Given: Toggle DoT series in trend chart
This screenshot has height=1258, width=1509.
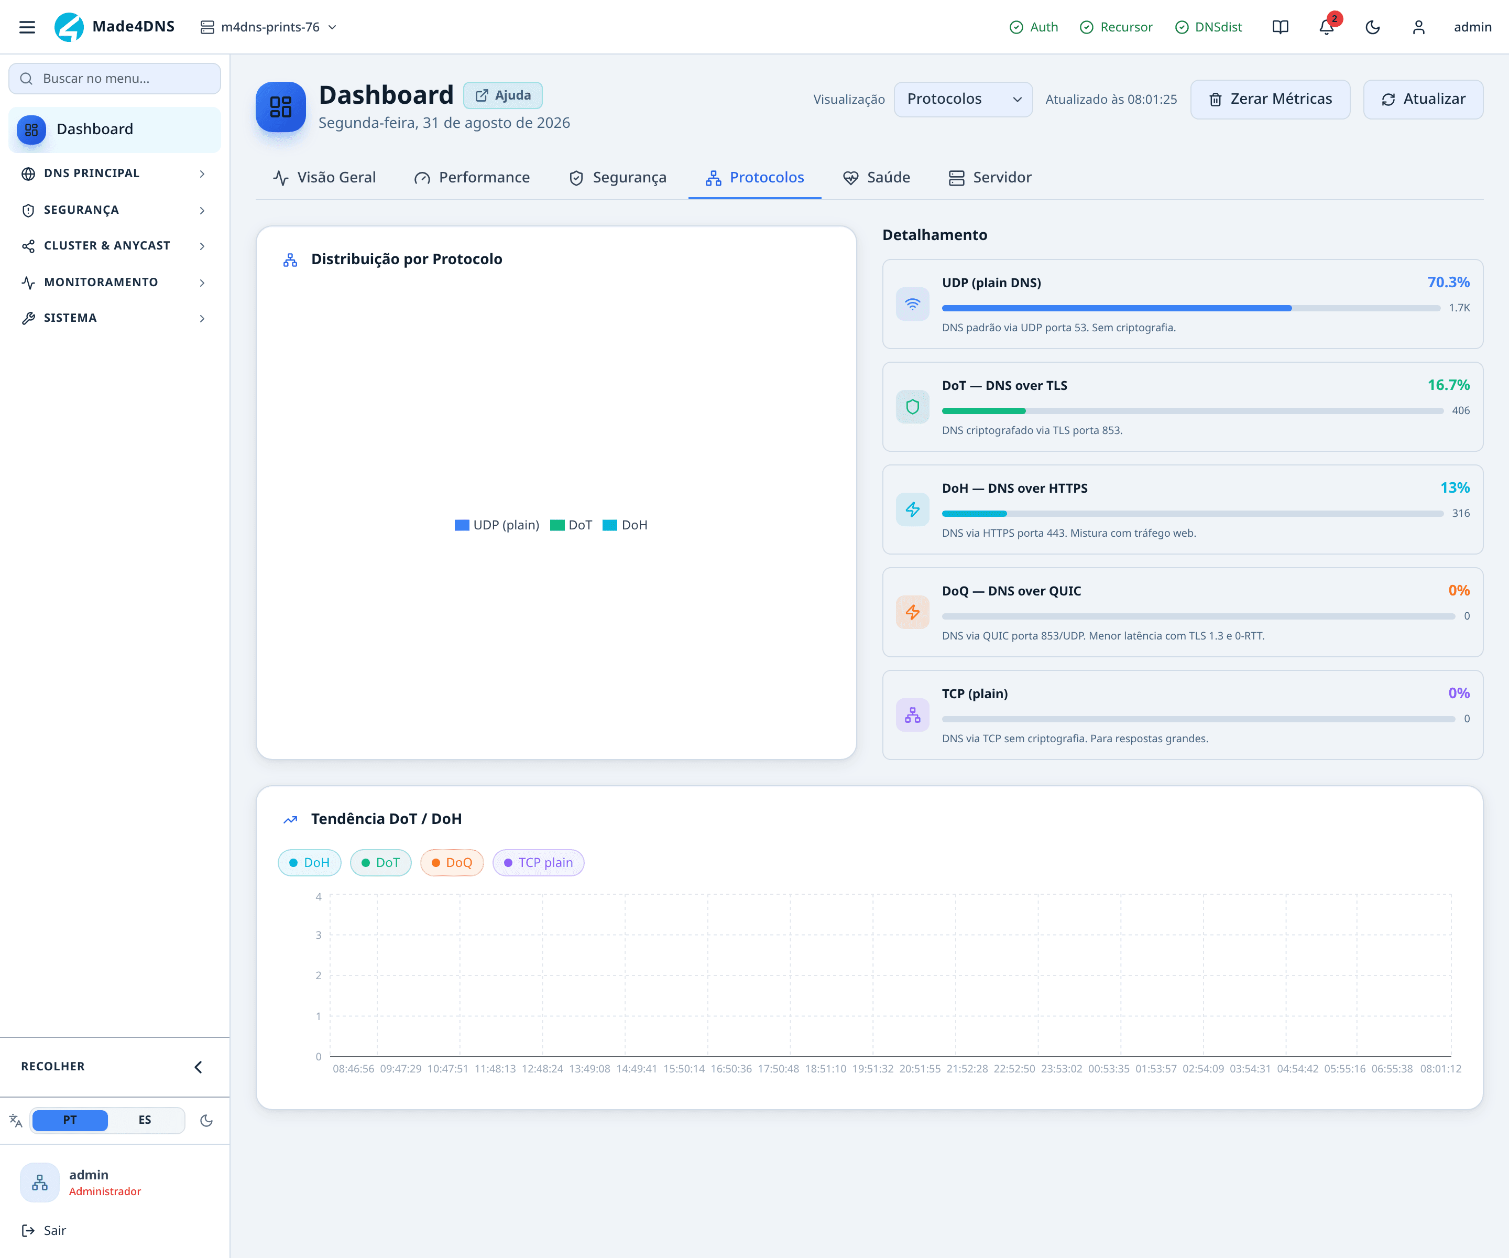Looking at the screenshot, I should [381, 863].
